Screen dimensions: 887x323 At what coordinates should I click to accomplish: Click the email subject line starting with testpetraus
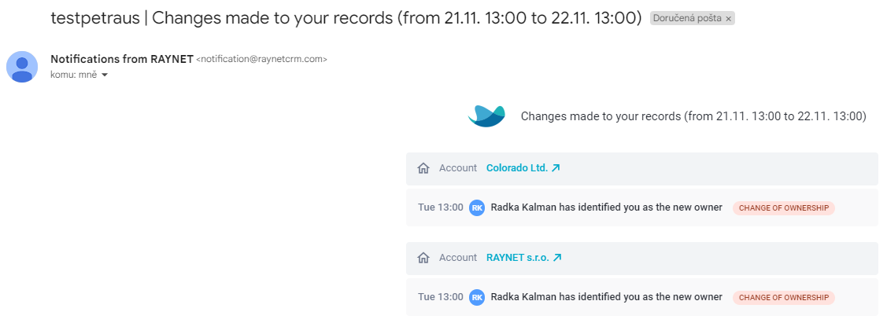(346, 18)
